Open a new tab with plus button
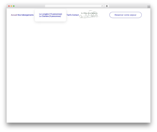 coord(149,7)
